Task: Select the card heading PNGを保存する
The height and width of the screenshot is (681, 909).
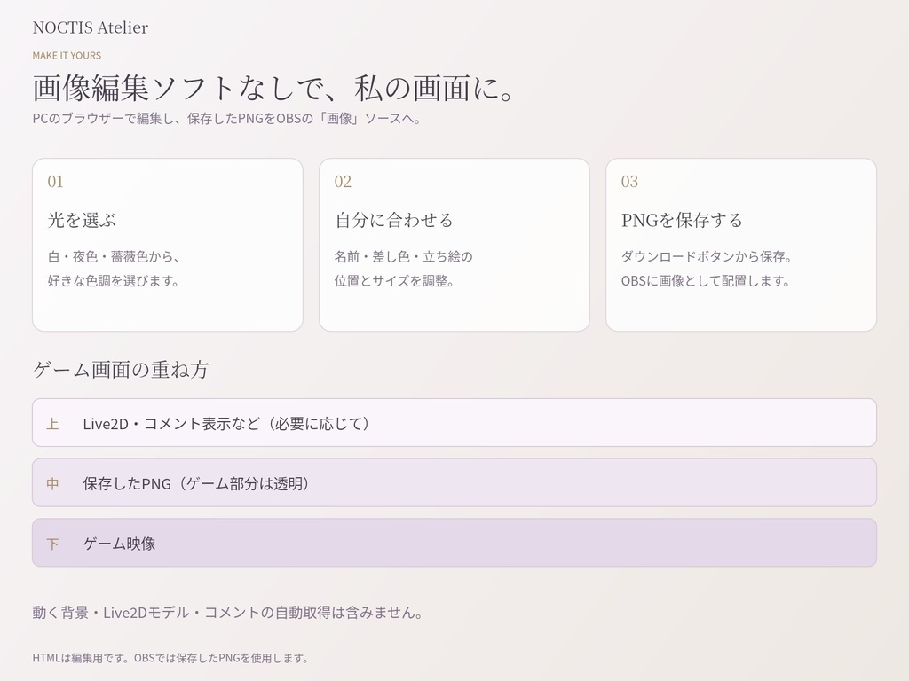Action: (682, 220)
